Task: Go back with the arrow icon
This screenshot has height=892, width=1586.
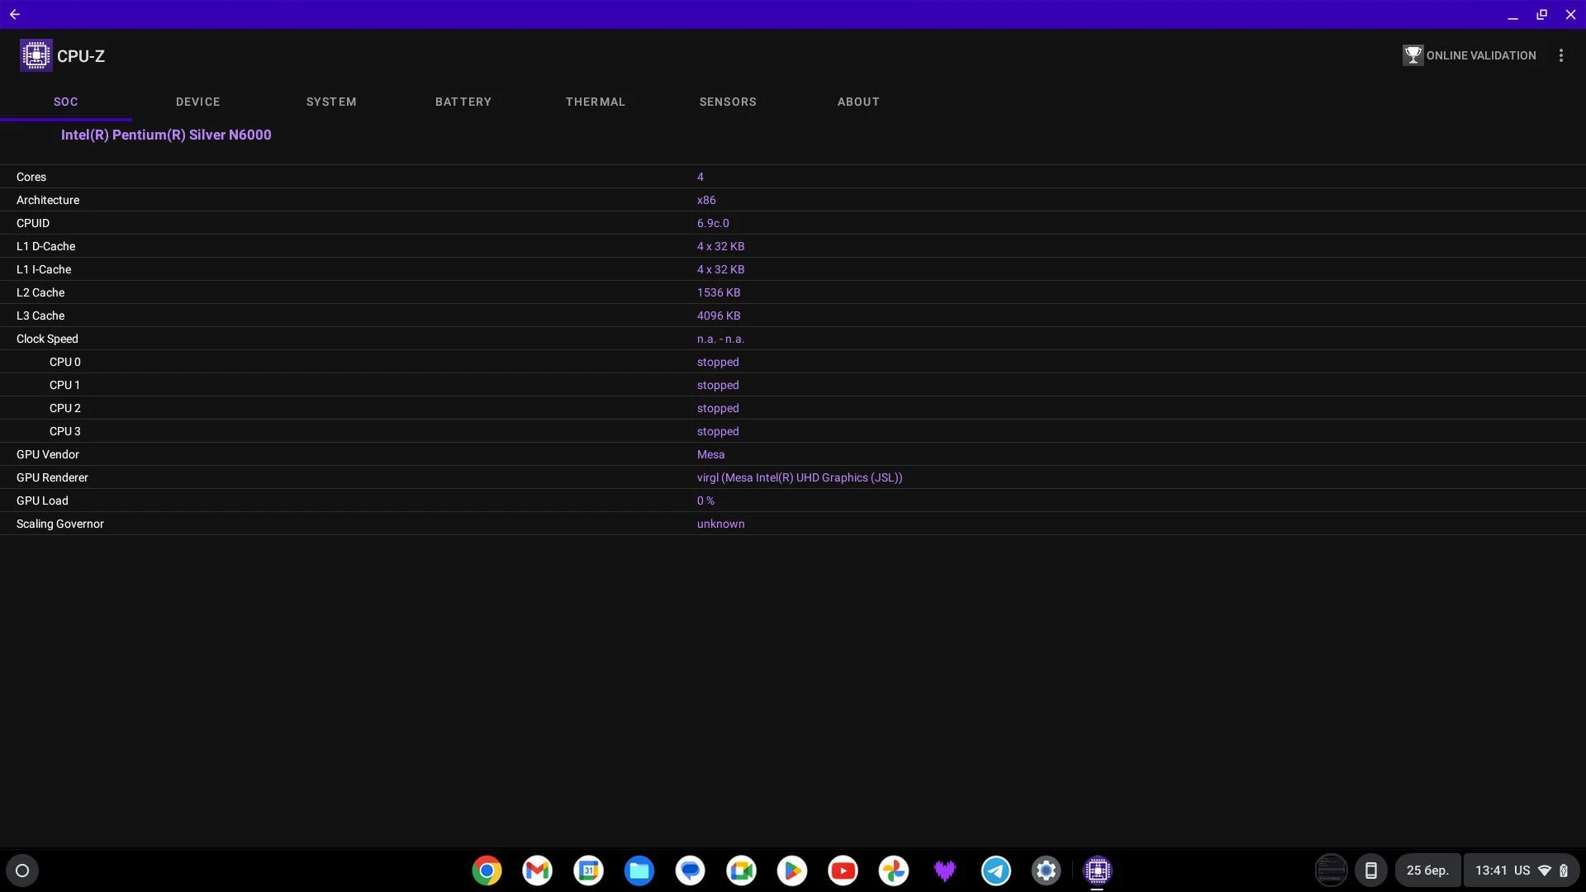Action: (x=15, y=14)
